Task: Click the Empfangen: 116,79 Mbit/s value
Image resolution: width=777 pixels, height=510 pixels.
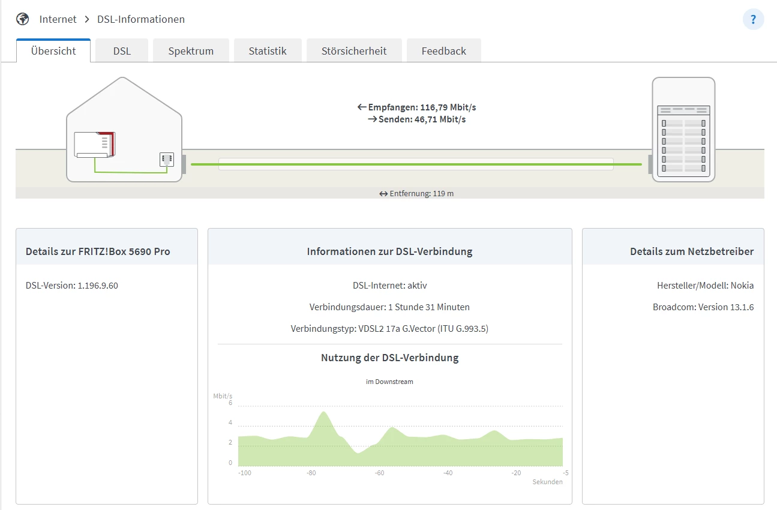Action: 418,107
